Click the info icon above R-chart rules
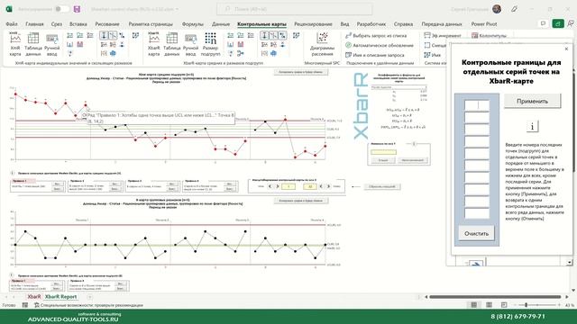The height and width of the screenshot is (324, 577). tap(12, 275)
